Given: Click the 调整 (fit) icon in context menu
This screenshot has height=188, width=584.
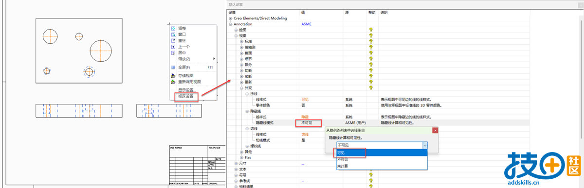Looking at the screenshot, I should [173, 29].
